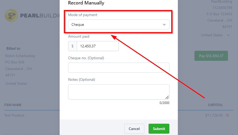Focus the Amount paid field
The width and height of the screenshot is (238, 135).
point(97,46)
